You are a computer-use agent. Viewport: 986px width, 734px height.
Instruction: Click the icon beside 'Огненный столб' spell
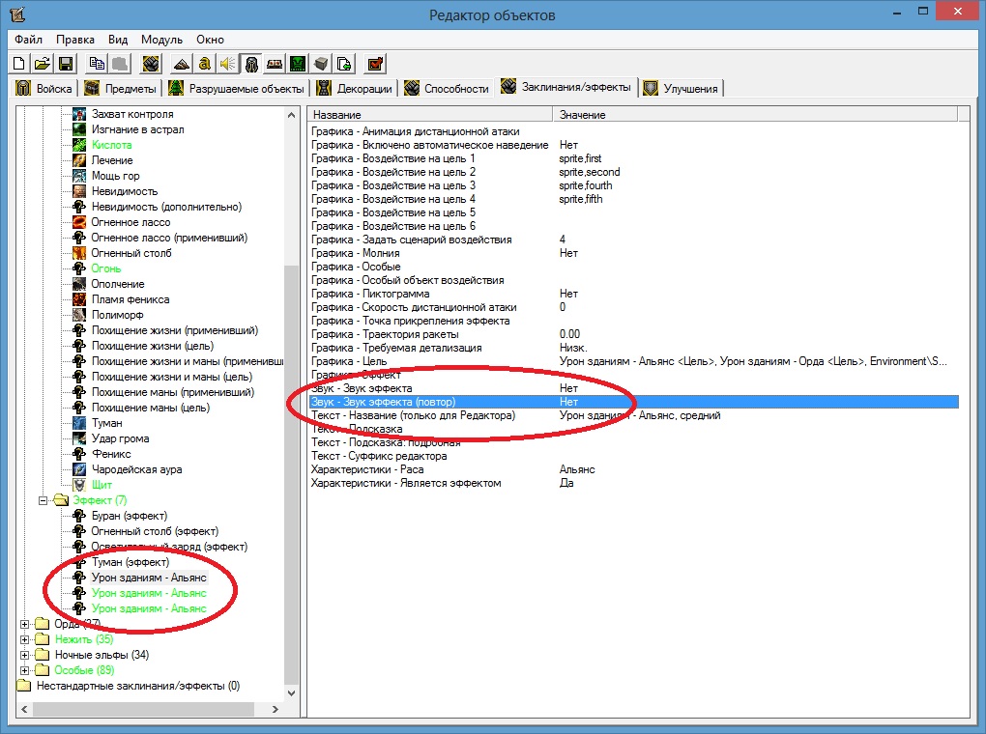pos(79,253)
